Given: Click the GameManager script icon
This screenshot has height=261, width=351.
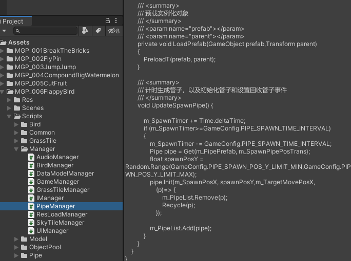Looking at the screenshot, I should point(31,182).
